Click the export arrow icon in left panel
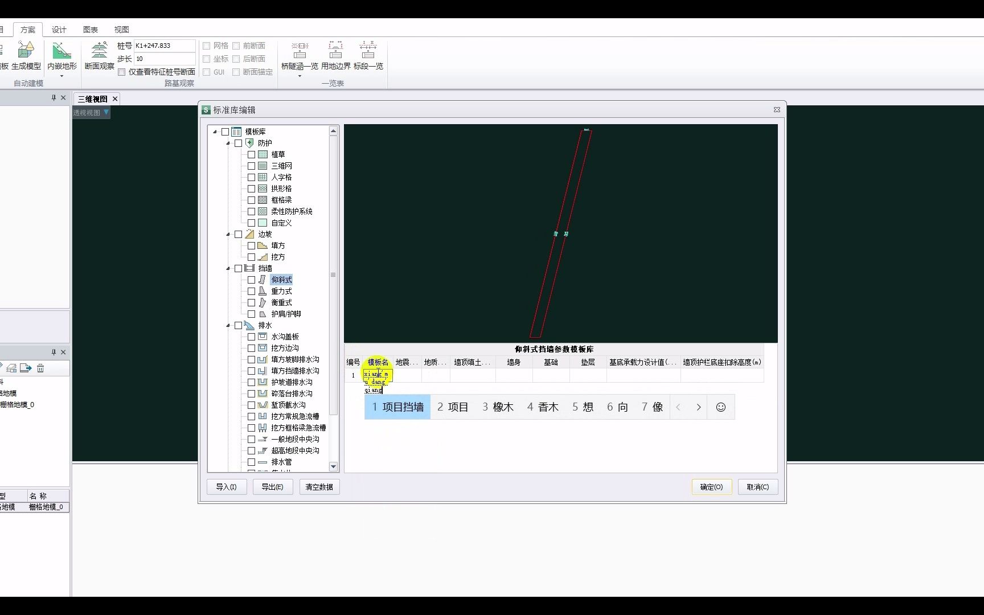The image size is (984, 615). 26,368
